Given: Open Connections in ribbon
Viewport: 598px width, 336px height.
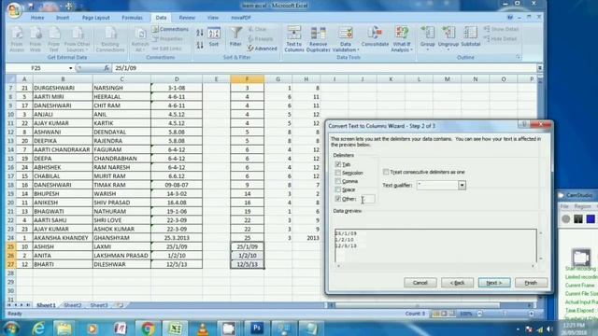Looking at the screenshot, I should click(170, 29).
